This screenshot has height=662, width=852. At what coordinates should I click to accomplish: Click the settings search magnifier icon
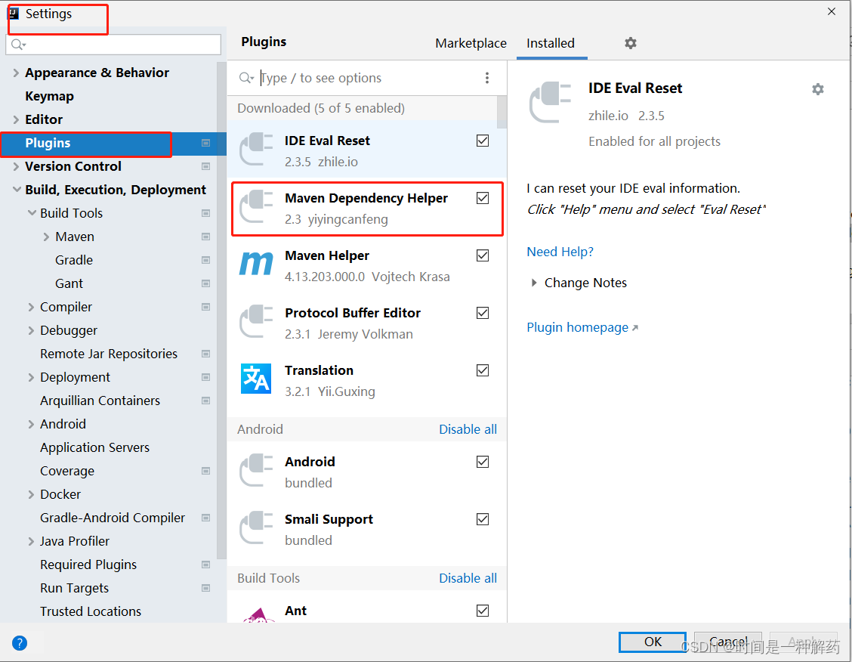point(18,45)
